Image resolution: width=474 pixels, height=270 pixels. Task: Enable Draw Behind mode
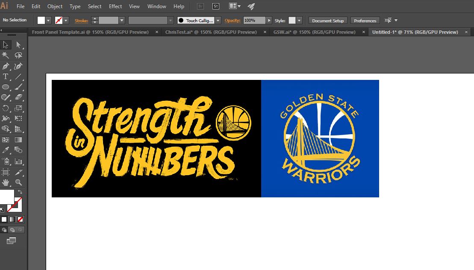(12, 230)
